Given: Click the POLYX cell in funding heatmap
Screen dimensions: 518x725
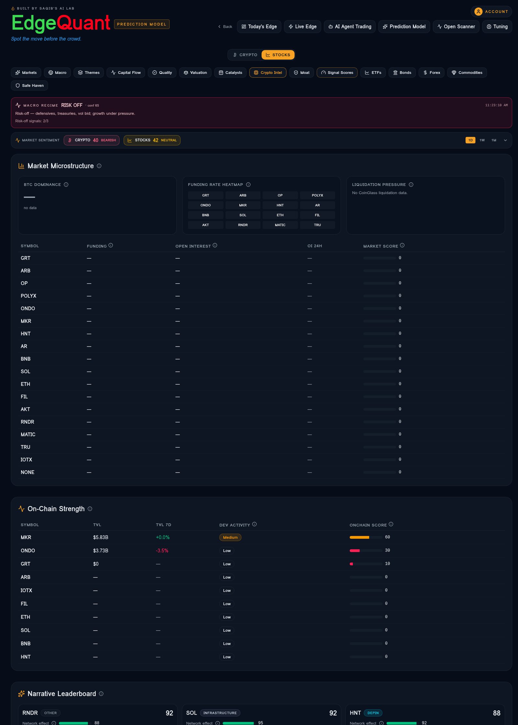Looking at the screenshot, I should (x=317, y=195).
